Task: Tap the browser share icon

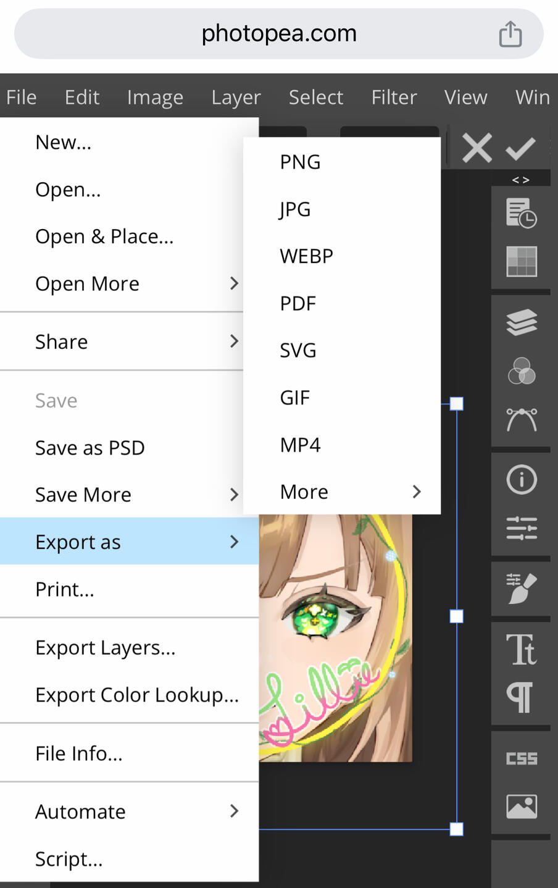Action: [510, 33]
